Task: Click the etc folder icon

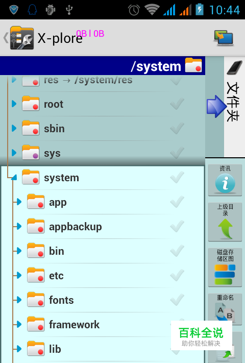Action: 36,275
